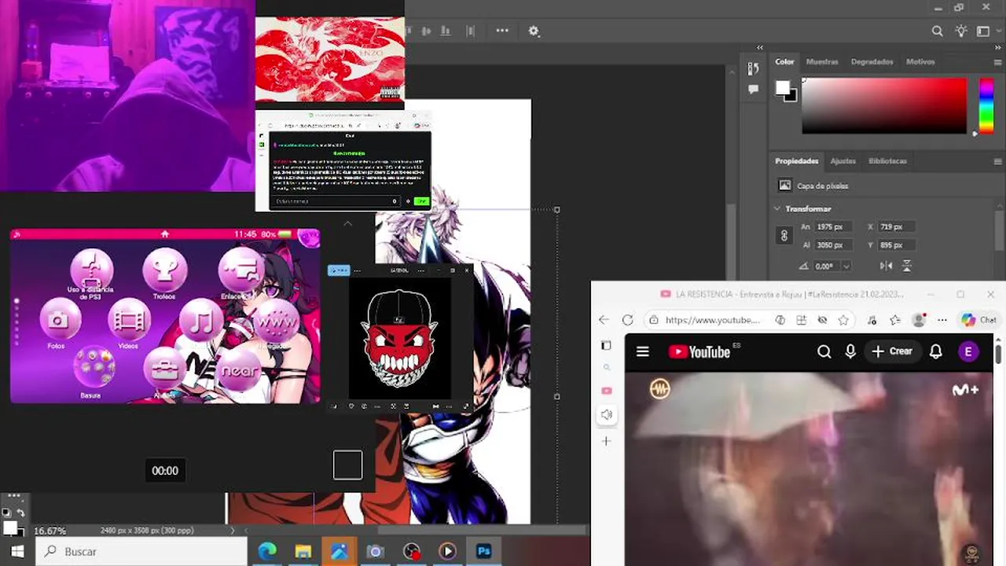Switch to Photoshop taskbar icon

coord(483,552)
